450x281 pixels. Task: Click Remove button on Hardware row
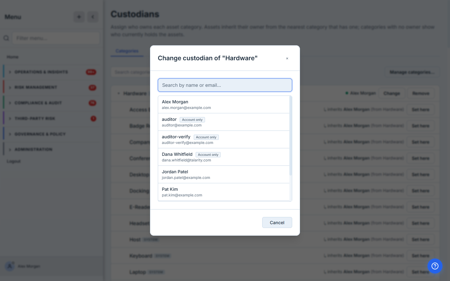coord(421,93)
